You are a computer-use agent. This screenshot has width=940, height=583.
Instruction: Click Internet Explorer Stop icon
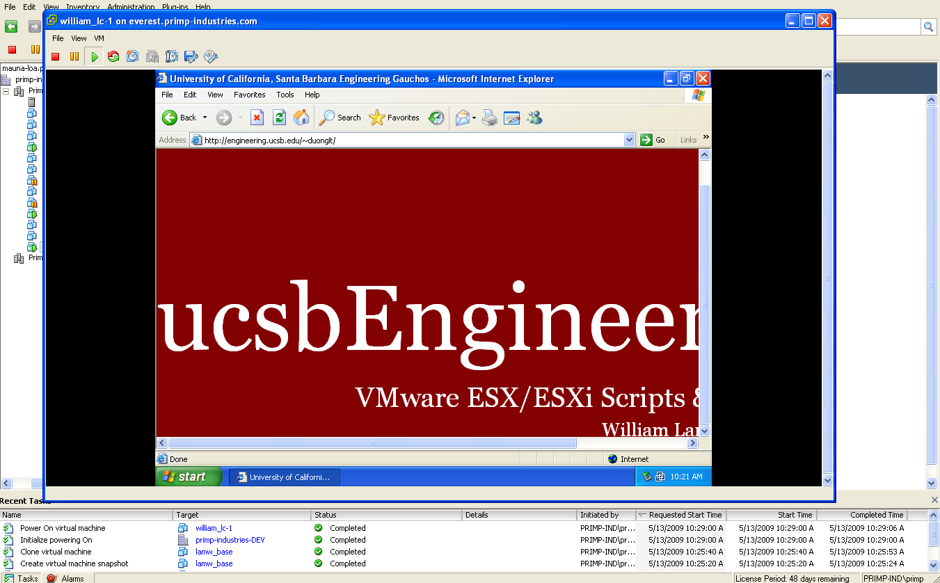(x=257, y=118)
